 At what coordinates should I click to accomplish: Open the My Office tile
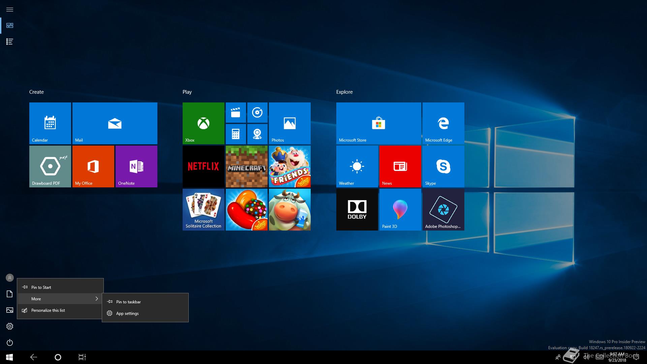(93, 166)
